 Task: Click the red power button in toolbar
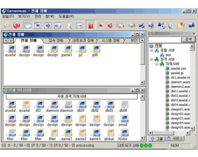(16, 25)
